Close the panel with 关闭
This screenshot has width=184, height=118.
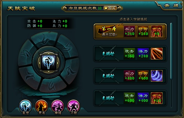pyautogui.click(x=171, y=5)
